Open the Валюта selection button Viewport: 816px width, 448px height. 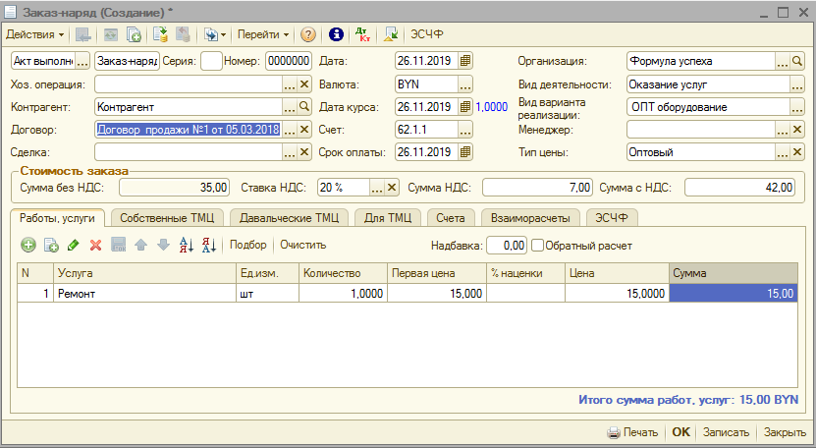tap(465, 84)
